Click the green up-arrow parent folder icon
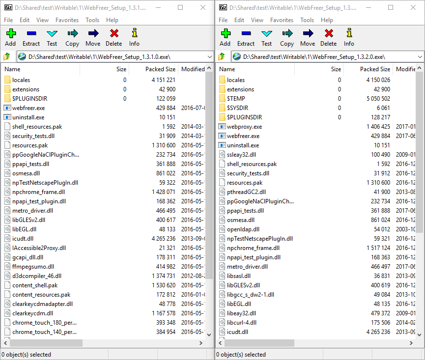Image resolution: width=425 pixels, height=360 pixels. 6,55
